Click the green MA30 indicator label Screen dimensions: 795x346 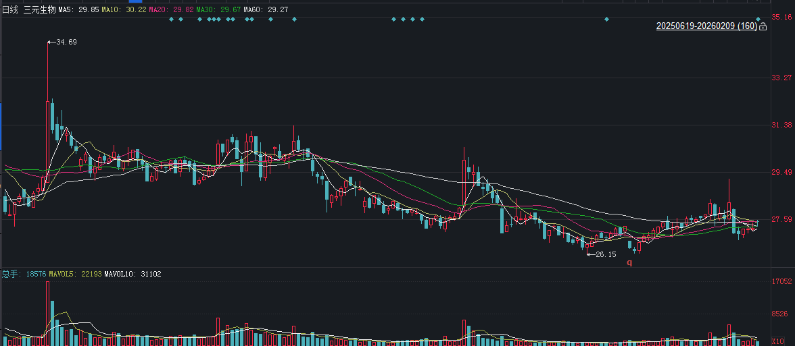[x=218, y=10]
